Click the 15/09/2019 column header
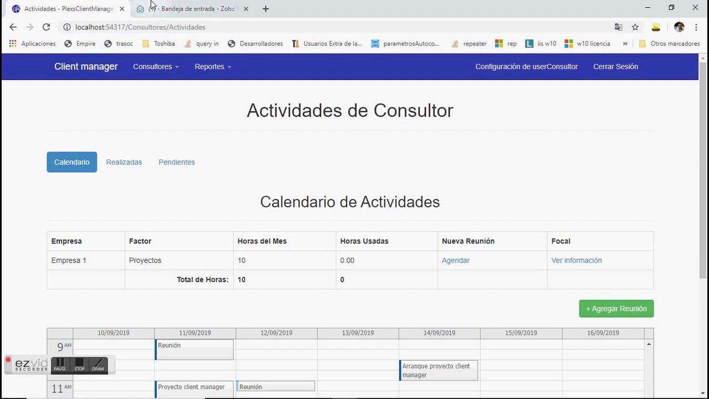The image size is (709, 399). point(521,333)
